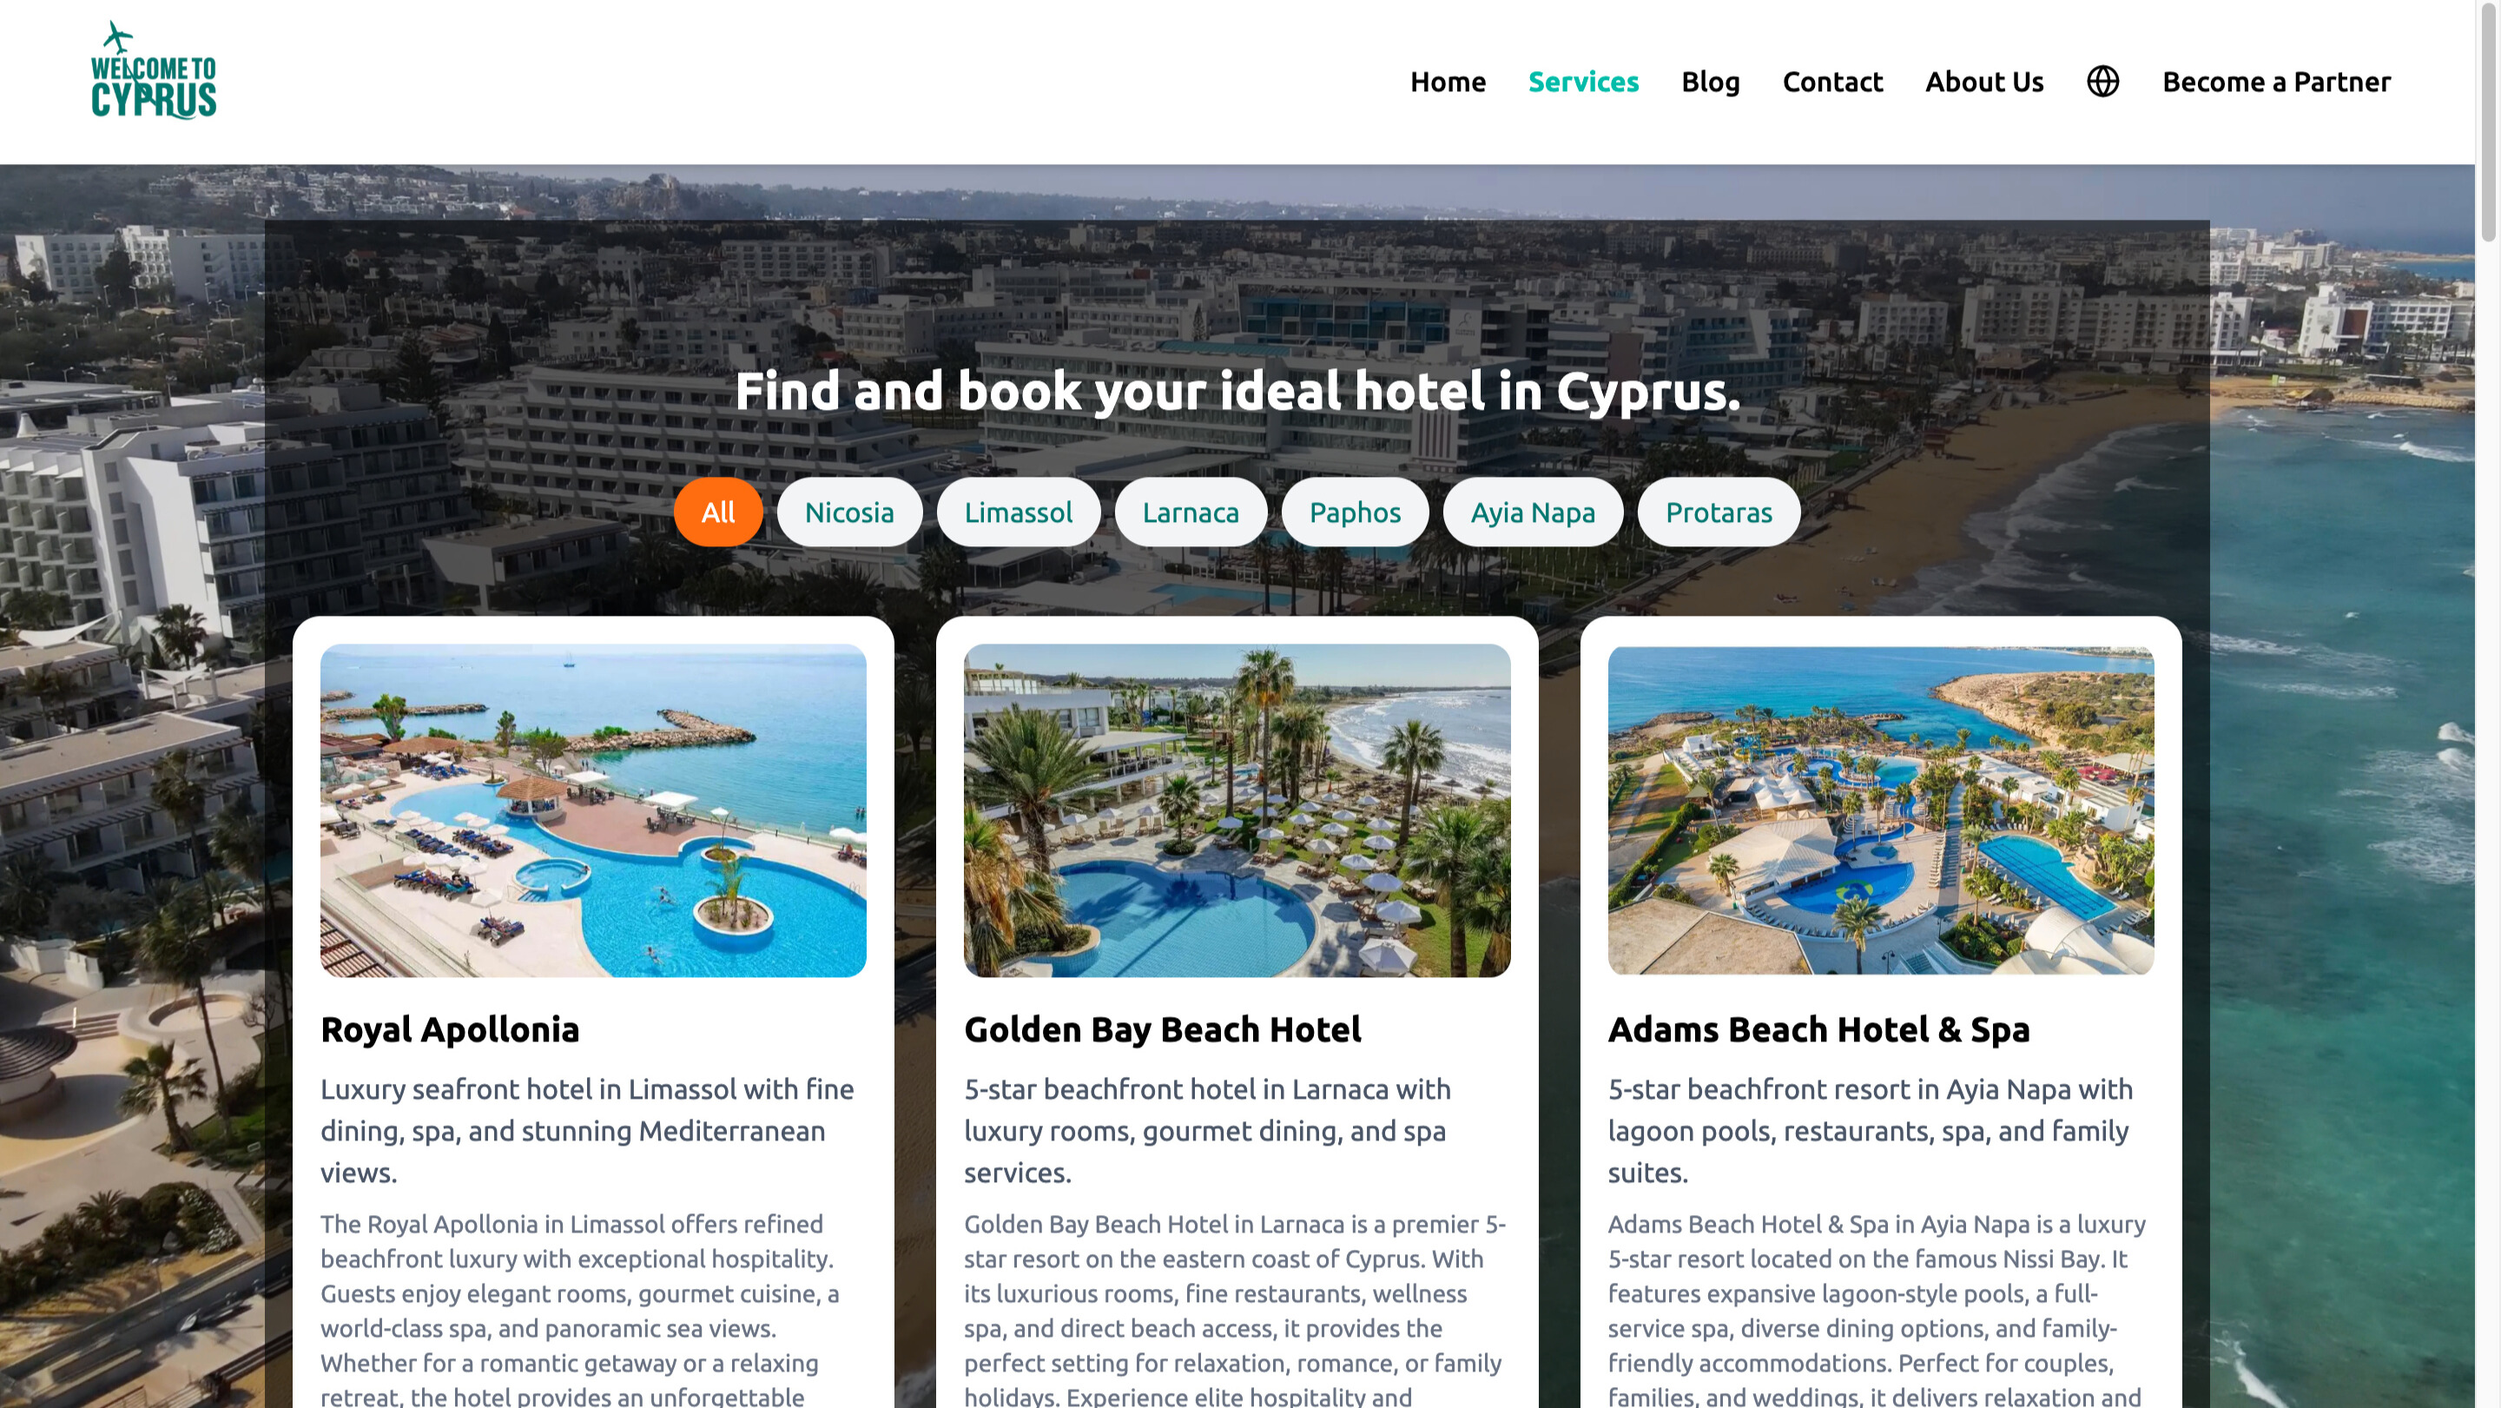The width and height of the screenshot is (2501, 1408).
Task: Filter hotels by Nicosia
Action: click(x=849, y=512)
